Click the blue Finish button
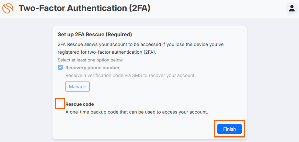The width and height of the screenshot is (299, 142). [x=229, y=129]
